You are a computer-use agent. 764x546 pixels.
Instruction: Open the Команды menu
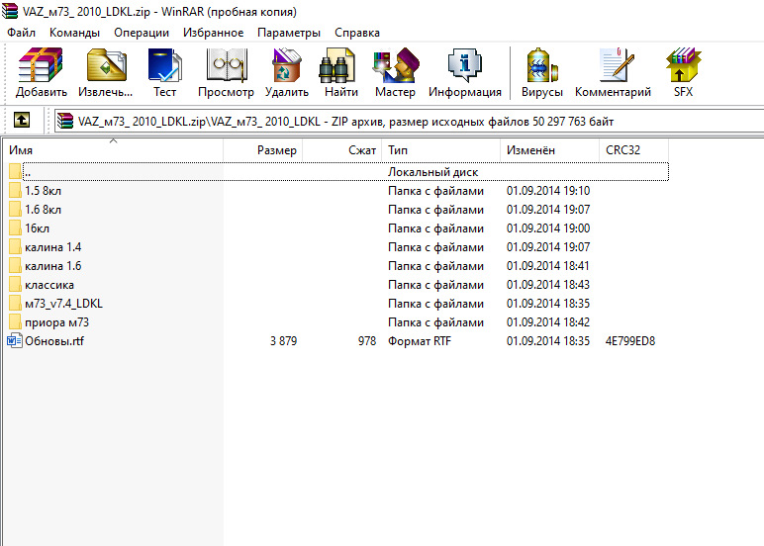pos(74,33)
